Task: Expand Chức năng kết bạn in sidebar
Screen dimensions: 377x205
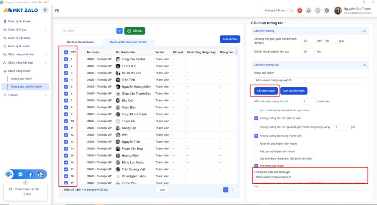Action: 25,63
